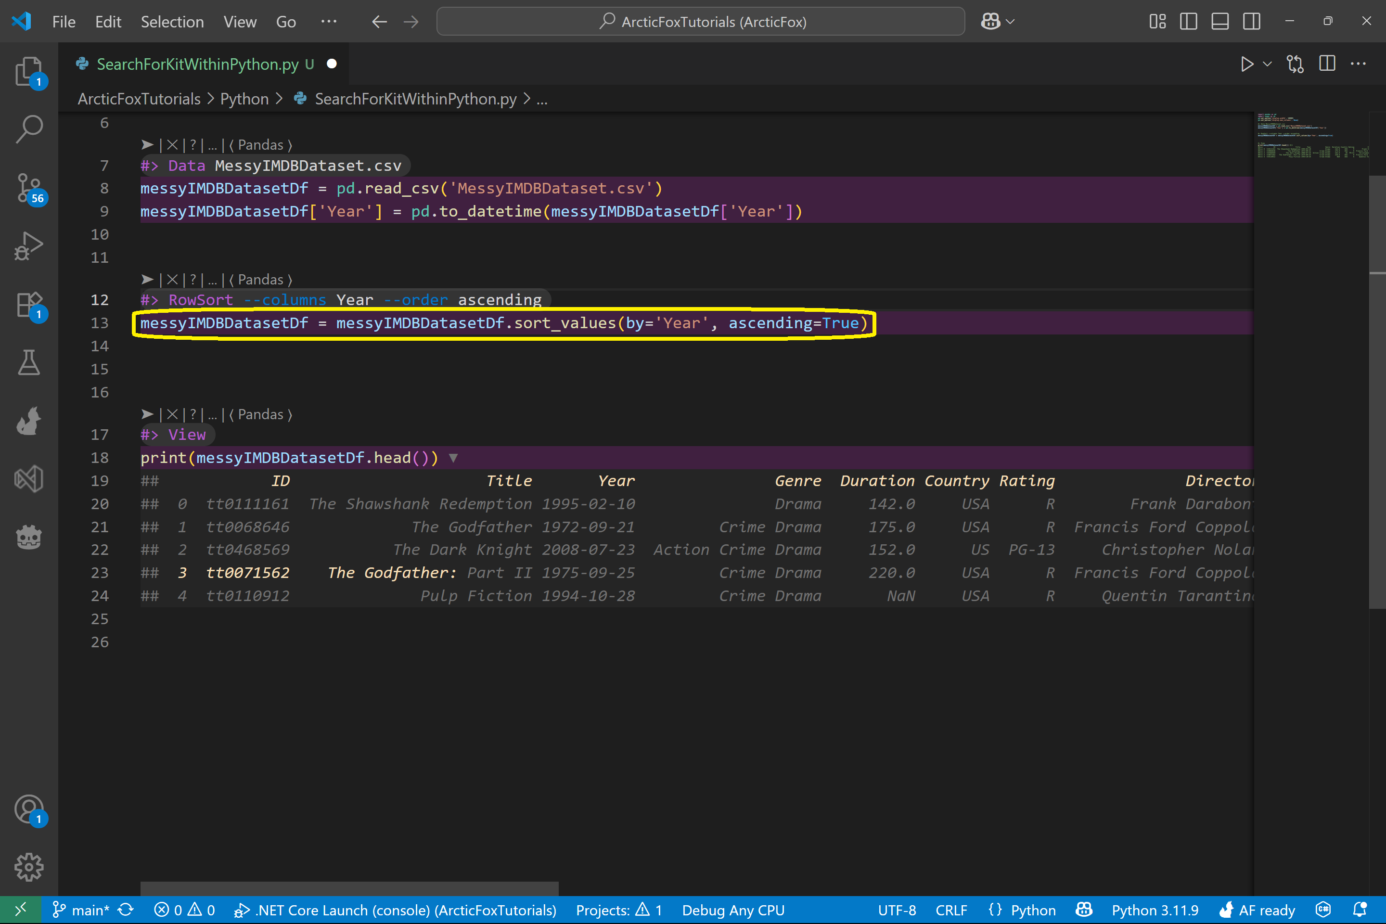
Task: Click the remote window status bar icon
Action: point(20,910)
